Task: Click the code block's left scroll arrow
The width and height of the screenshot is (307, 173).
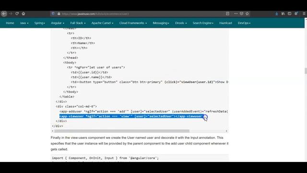Action: (52, 131)
